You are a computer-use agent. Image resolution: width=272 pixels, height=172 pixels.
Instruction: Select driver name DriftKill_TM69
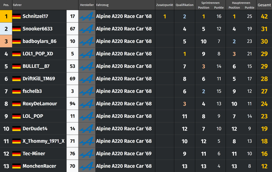[39, 79]
